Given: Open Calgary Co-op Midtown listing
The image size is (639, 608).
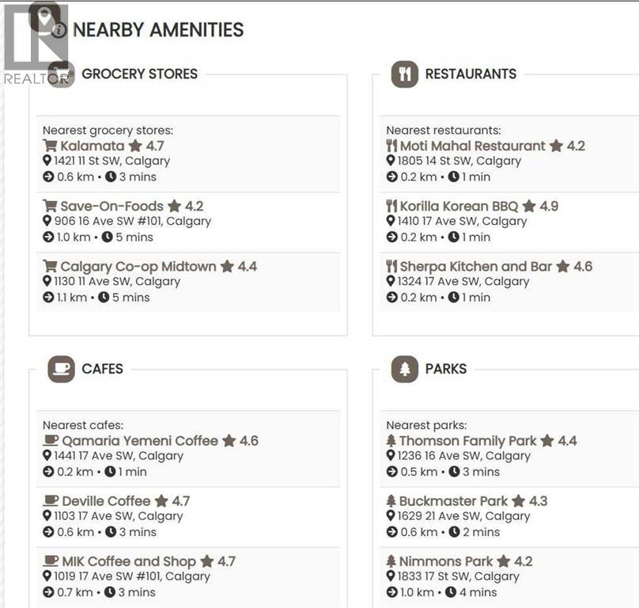Looking at the screenshot, I should pos(138,267).
